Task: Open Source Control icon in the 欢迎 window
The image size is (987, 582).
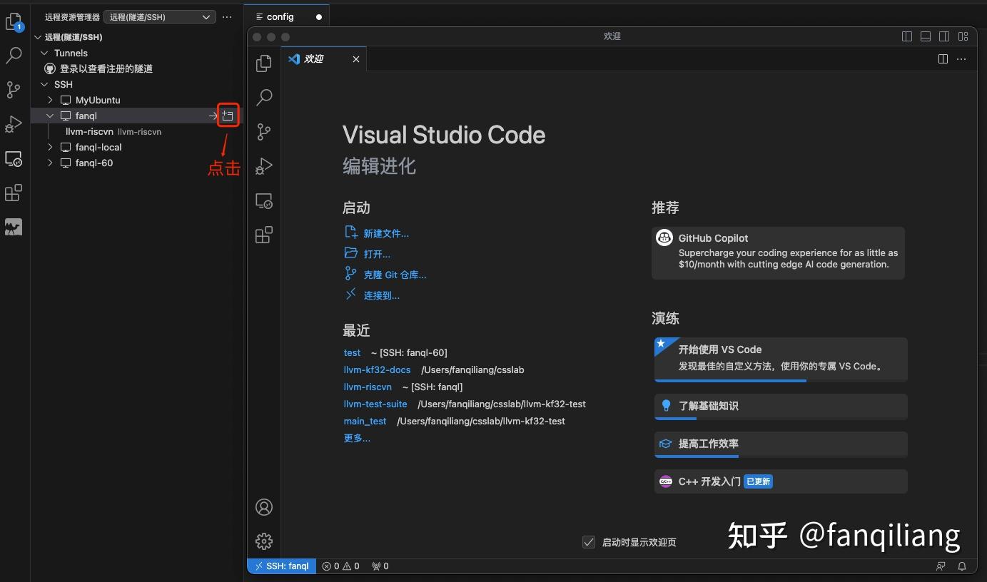Action: click(x=264, y=131)
